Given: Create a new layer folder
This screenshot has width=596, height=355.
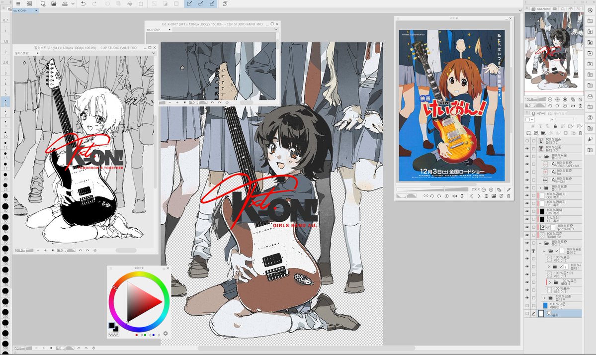Looking at the screenshot, I should click(543, 133).
